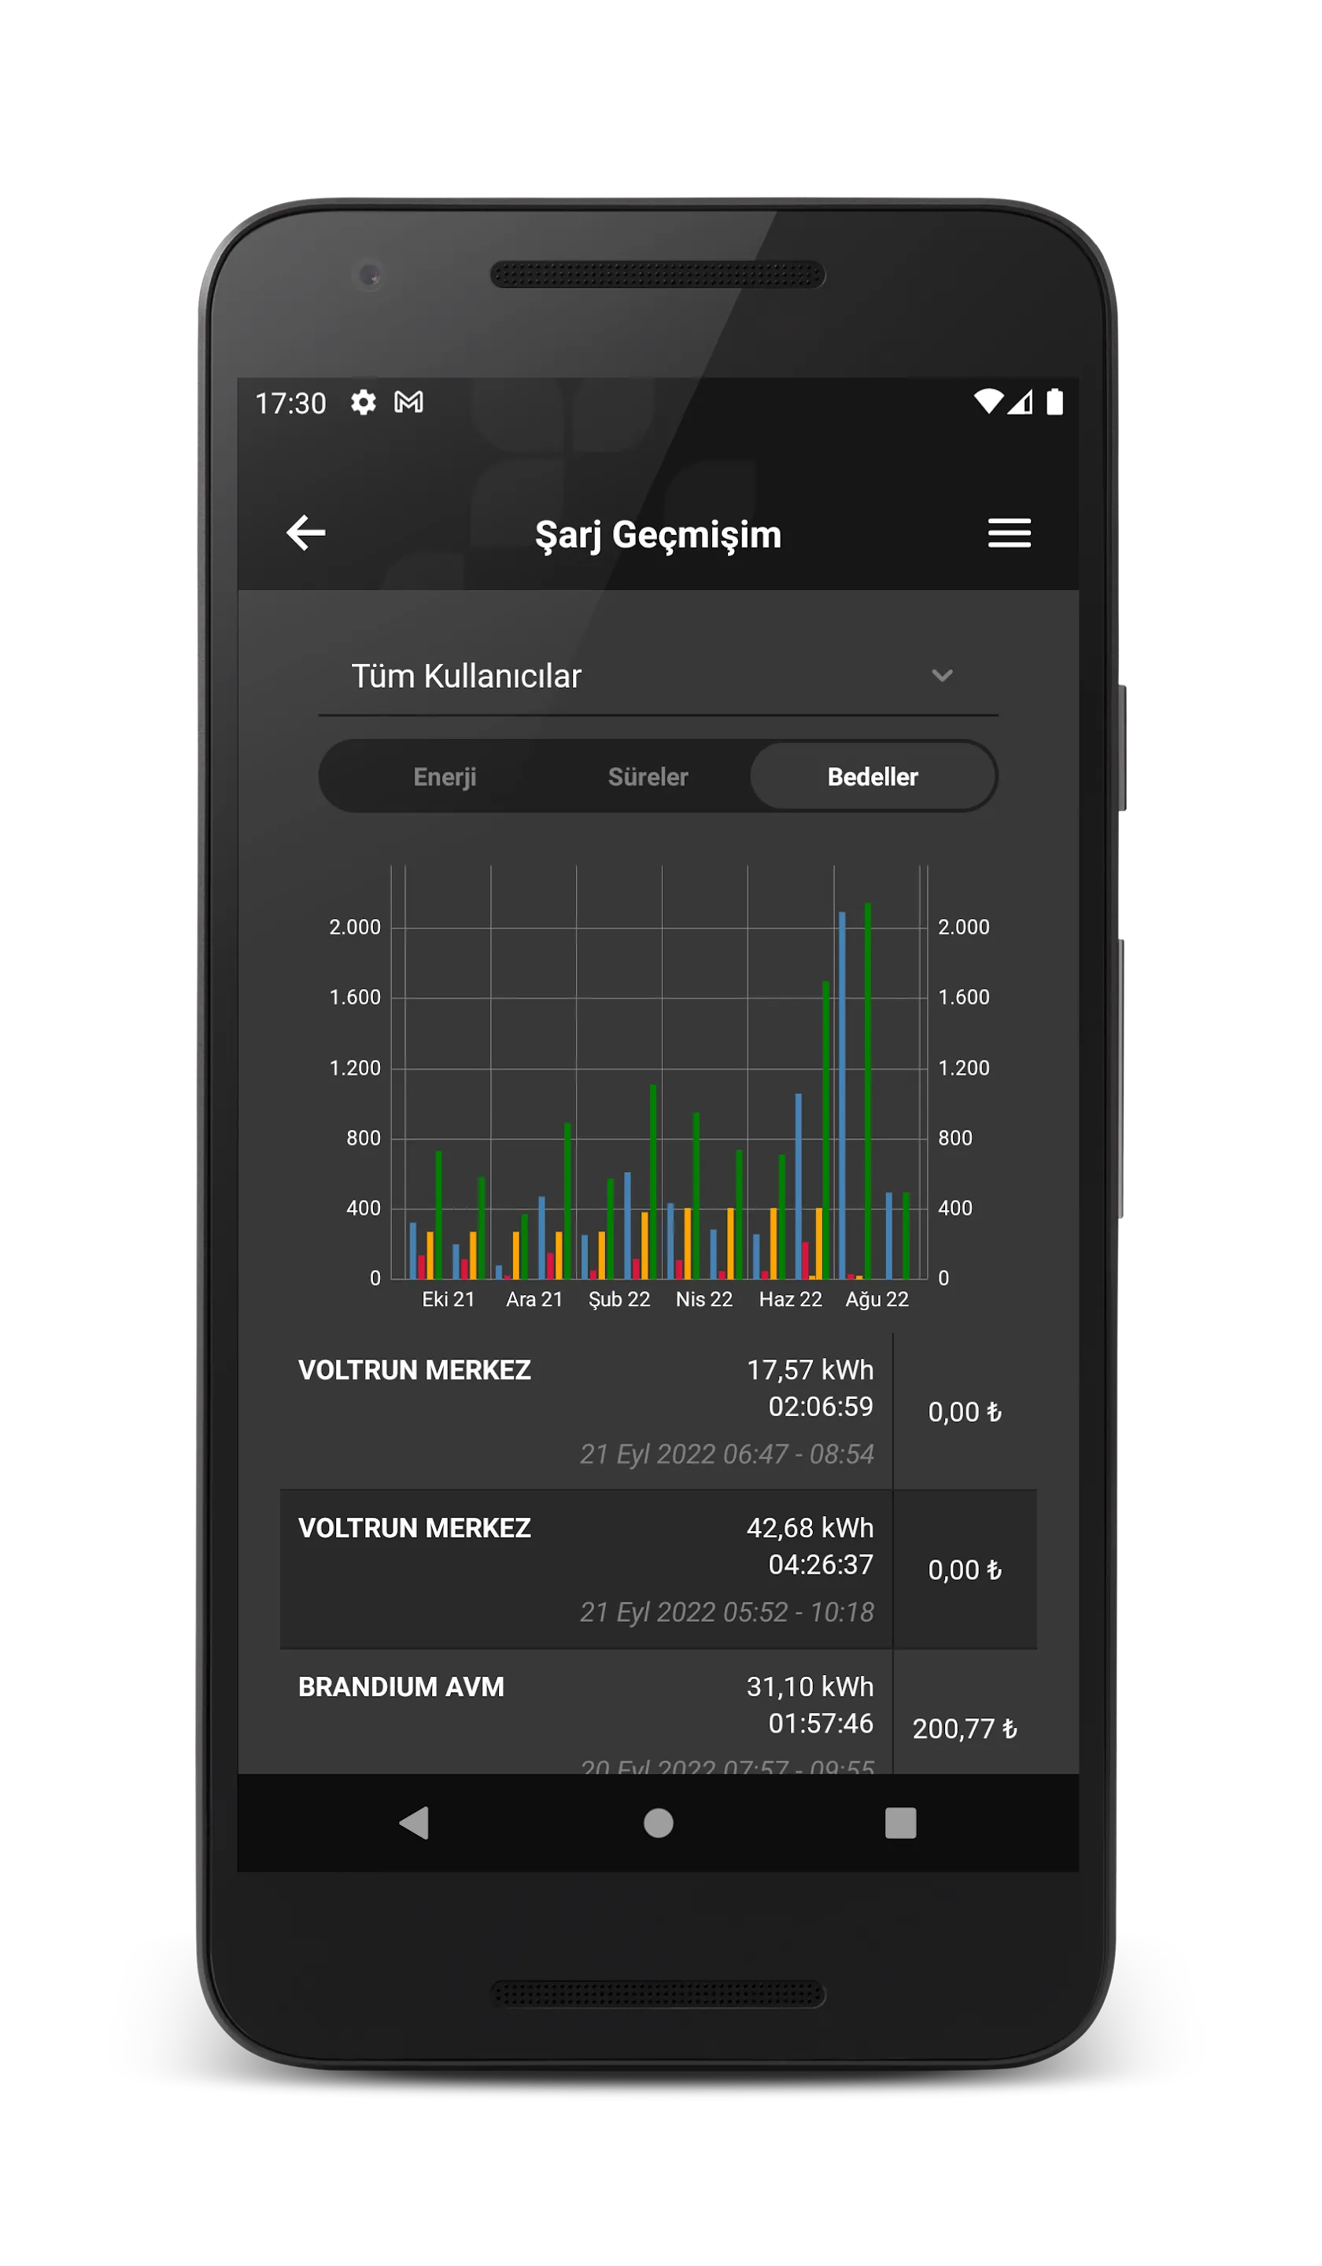The image size is (1322, 2266).
Task: Click the duration 04:26:37
Action: coord(822,1567)
